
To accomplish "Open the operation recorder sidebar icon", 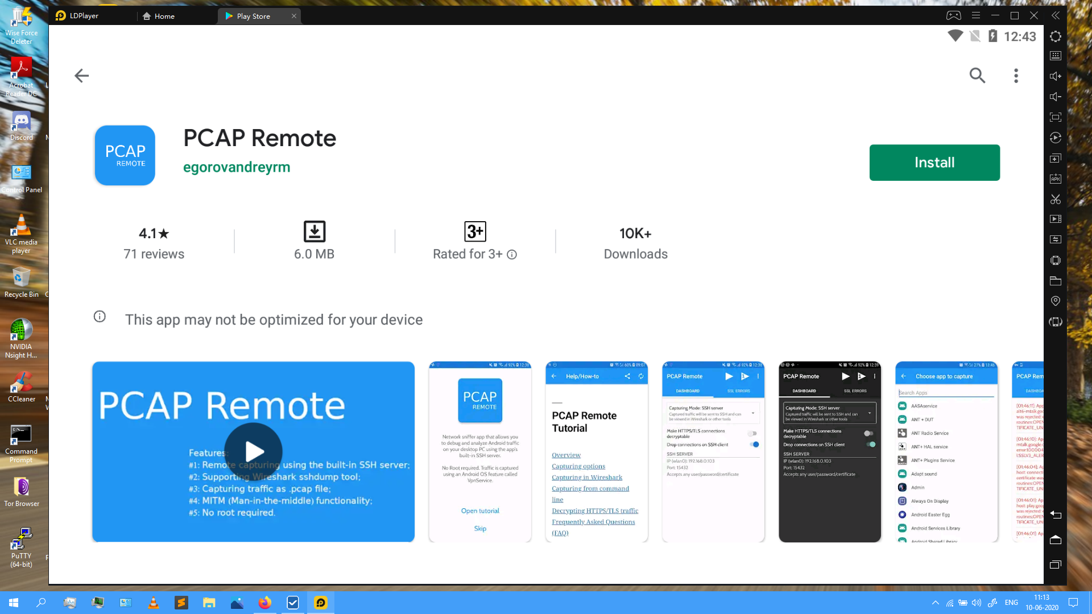I will [x=1056, y=138].
